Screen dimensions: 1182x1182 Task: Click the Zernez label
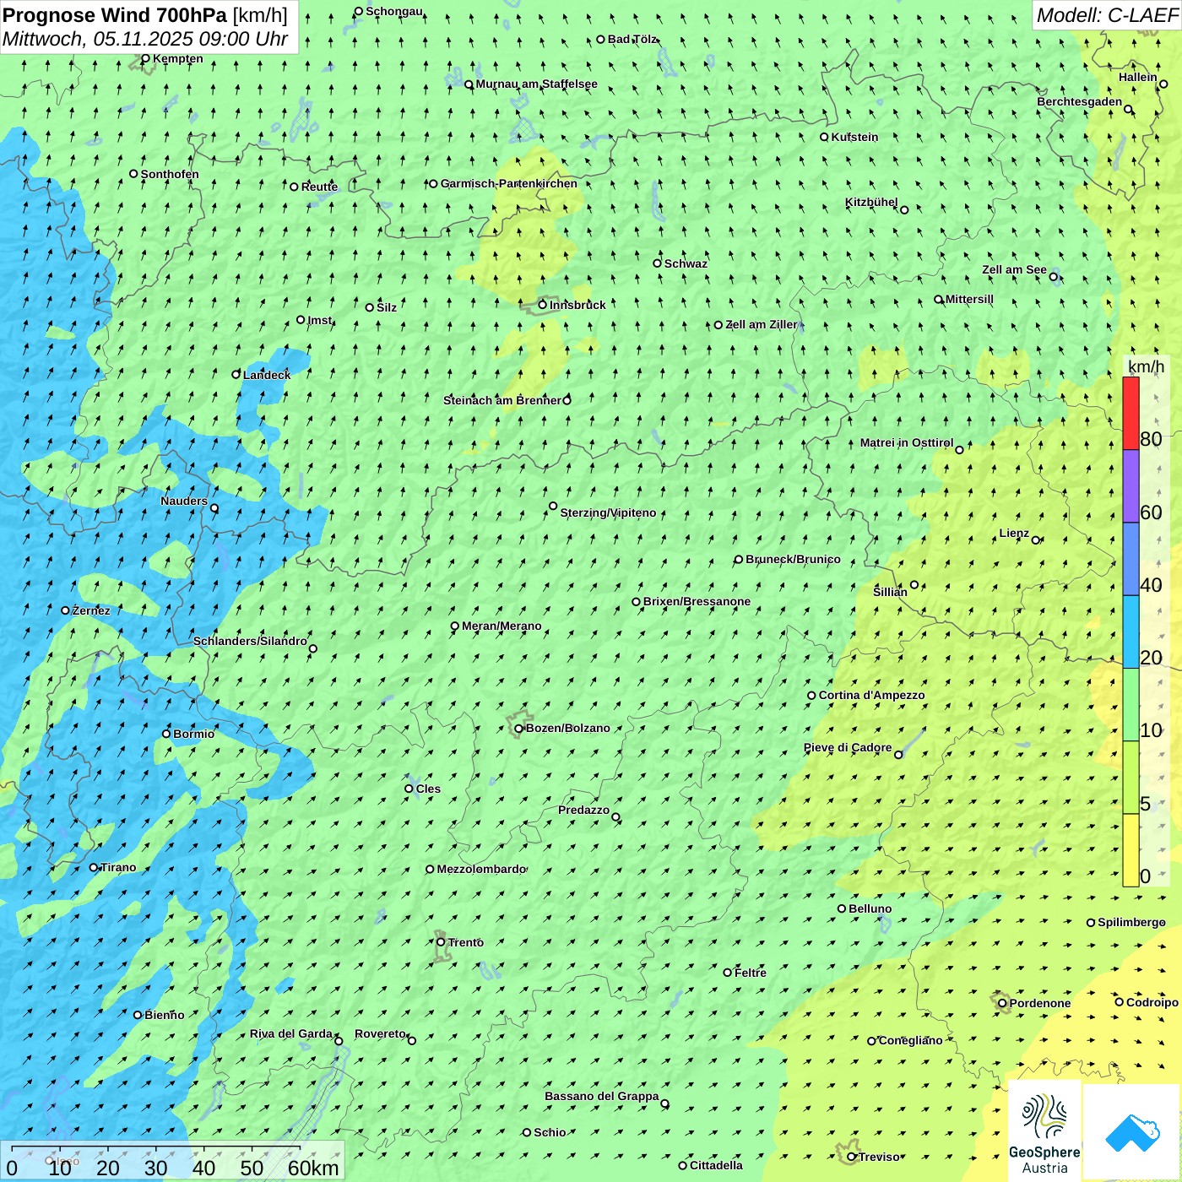coord(91,610)
